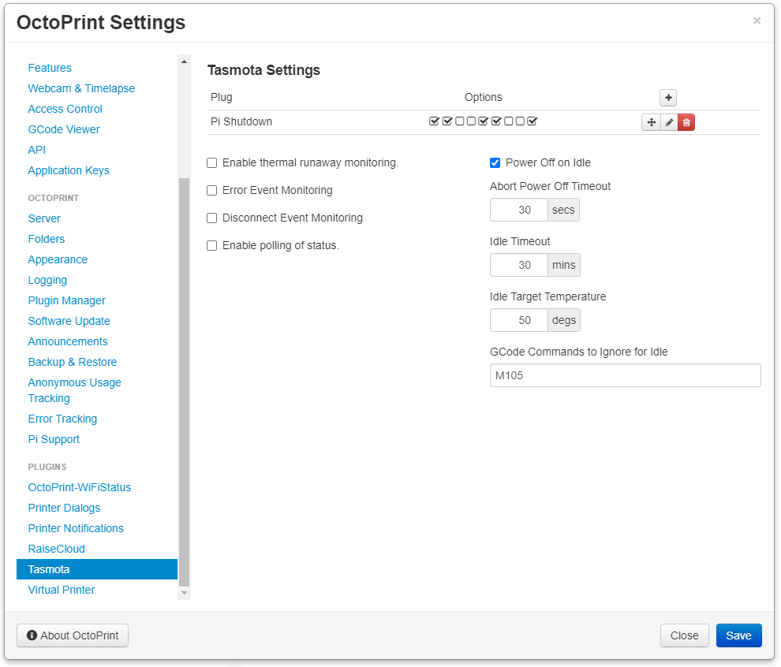
Task: Delete the Pi Shutdown plug
Action: (686, 122)
